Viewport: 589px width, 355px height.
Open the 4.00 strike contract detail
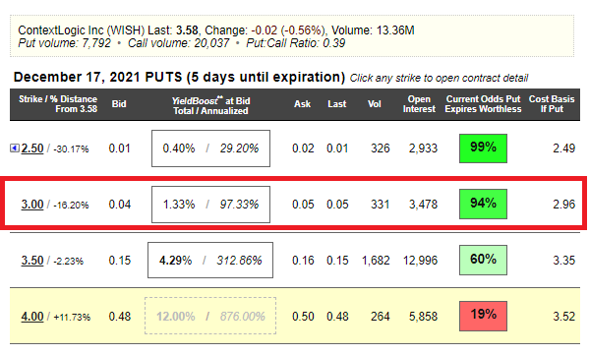[32, 316]
